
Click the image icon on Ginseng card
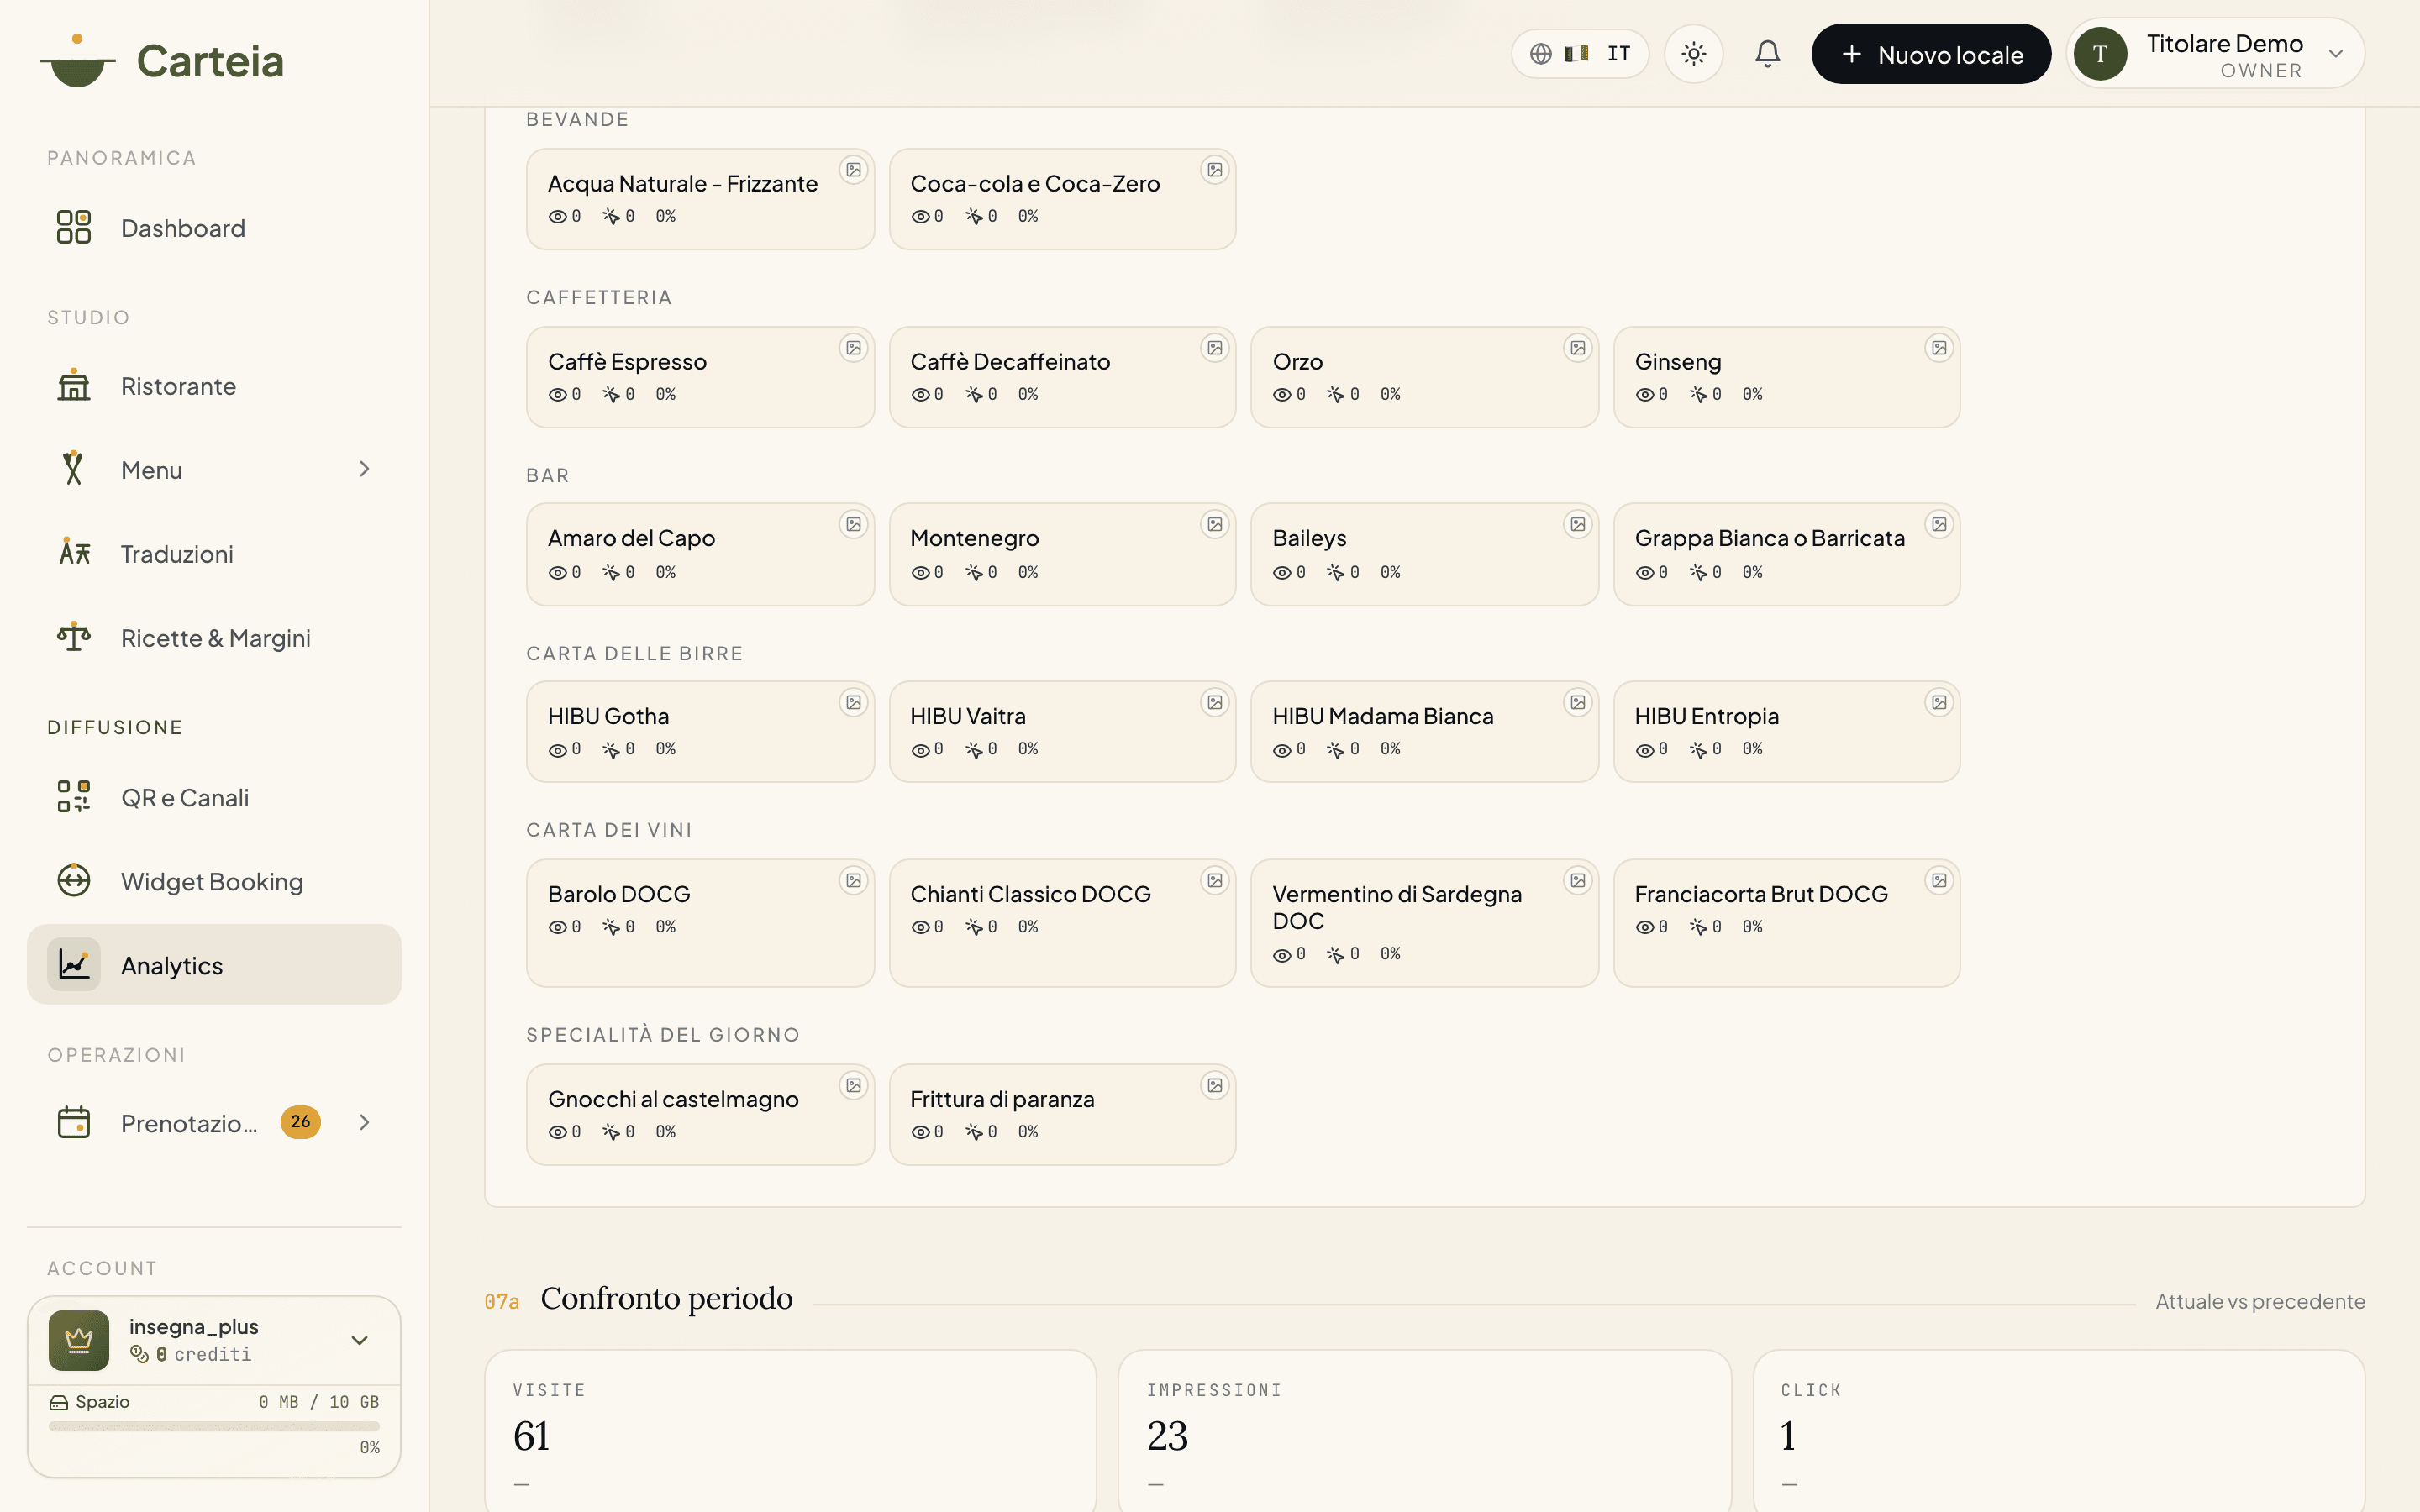pos(1939,348)
